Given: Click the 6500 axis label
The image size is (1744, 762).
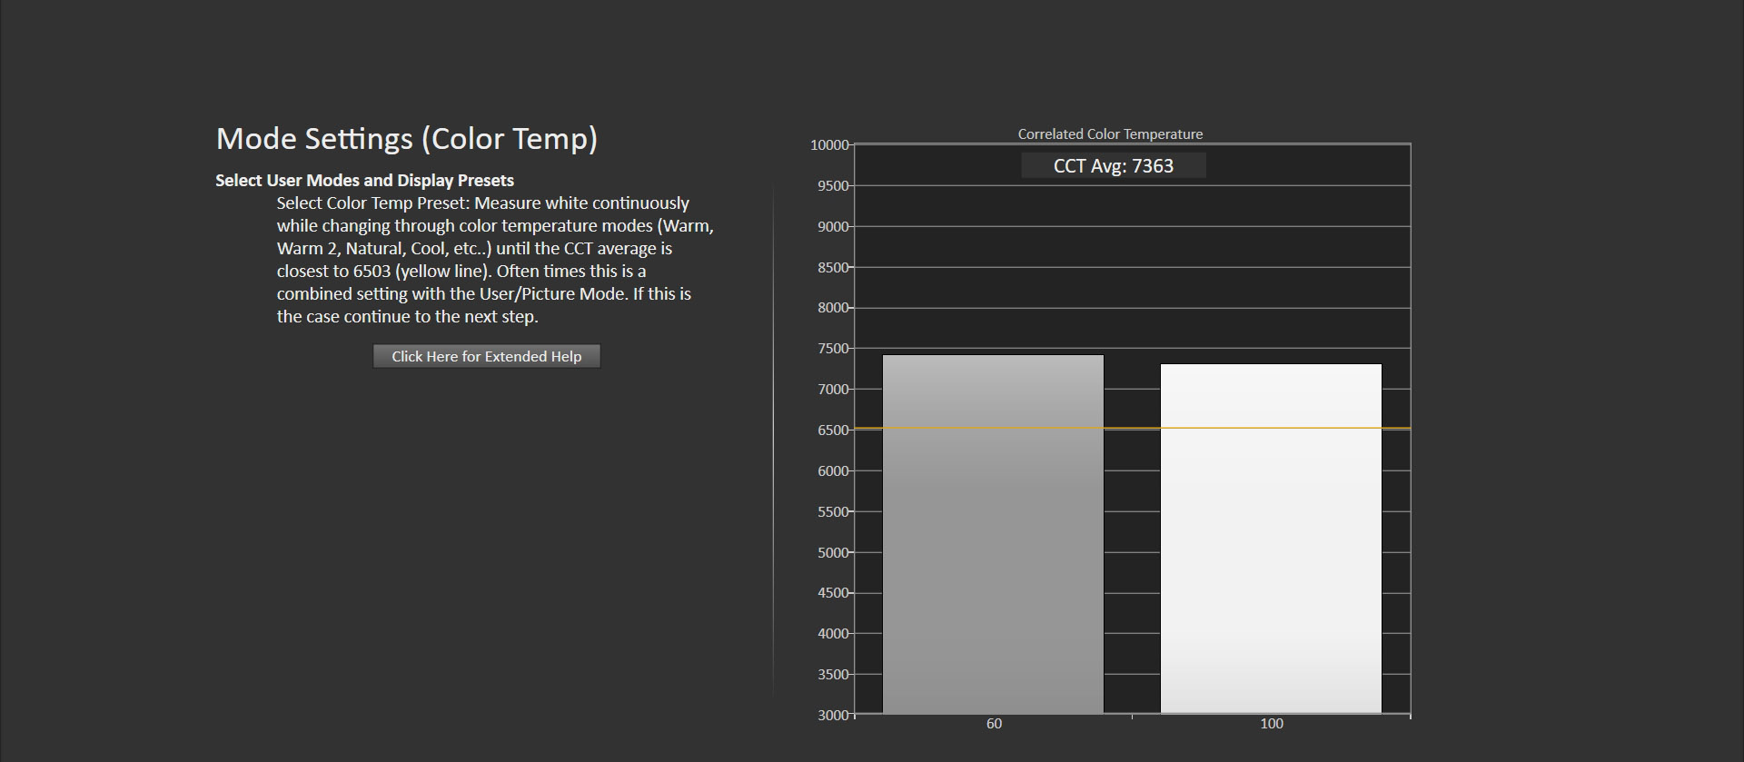Looking at the screenshot, I should [833, 430].
